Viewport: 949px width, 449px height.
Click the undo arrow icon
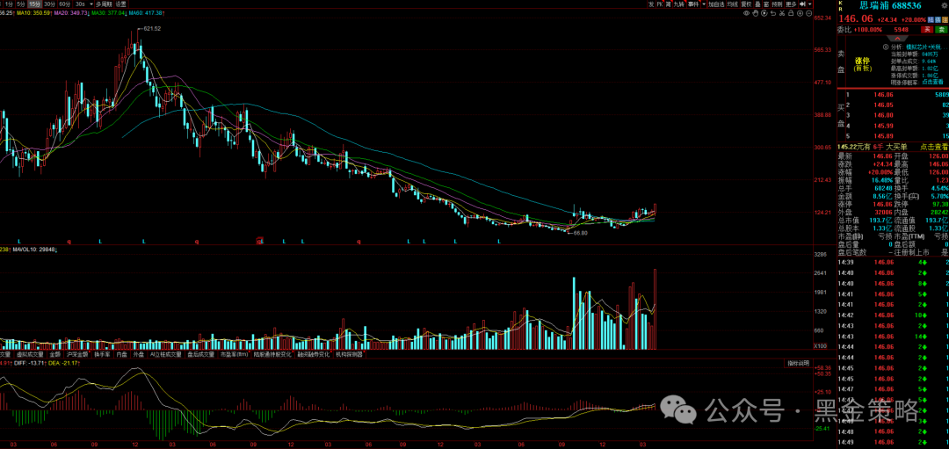click(x=773, y=13)
